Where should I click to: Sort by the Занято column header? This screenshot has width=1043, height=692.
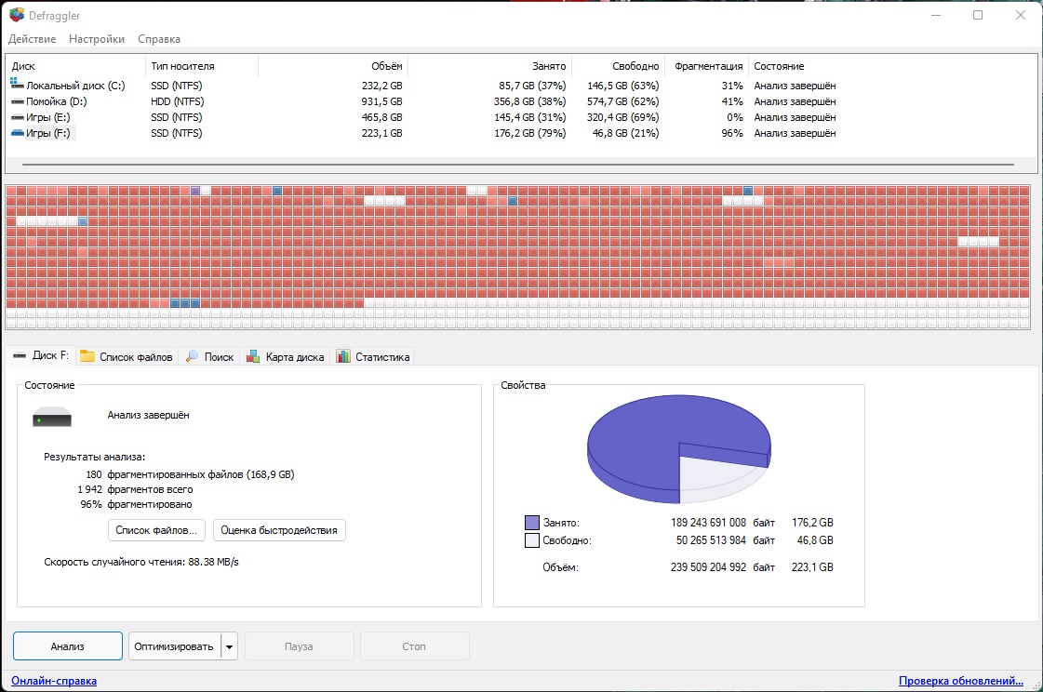(x=549, y=66)
